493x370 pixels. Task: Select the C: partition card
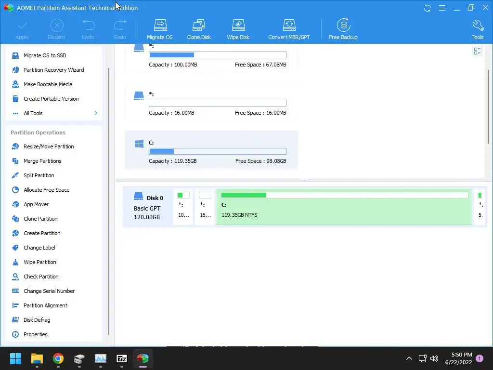[x=211, y=150]
